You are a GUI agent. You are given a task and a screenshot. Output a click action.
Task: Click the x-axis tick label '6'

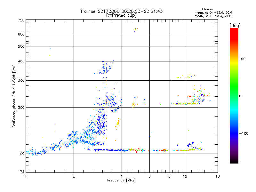[x=149, y=176]
